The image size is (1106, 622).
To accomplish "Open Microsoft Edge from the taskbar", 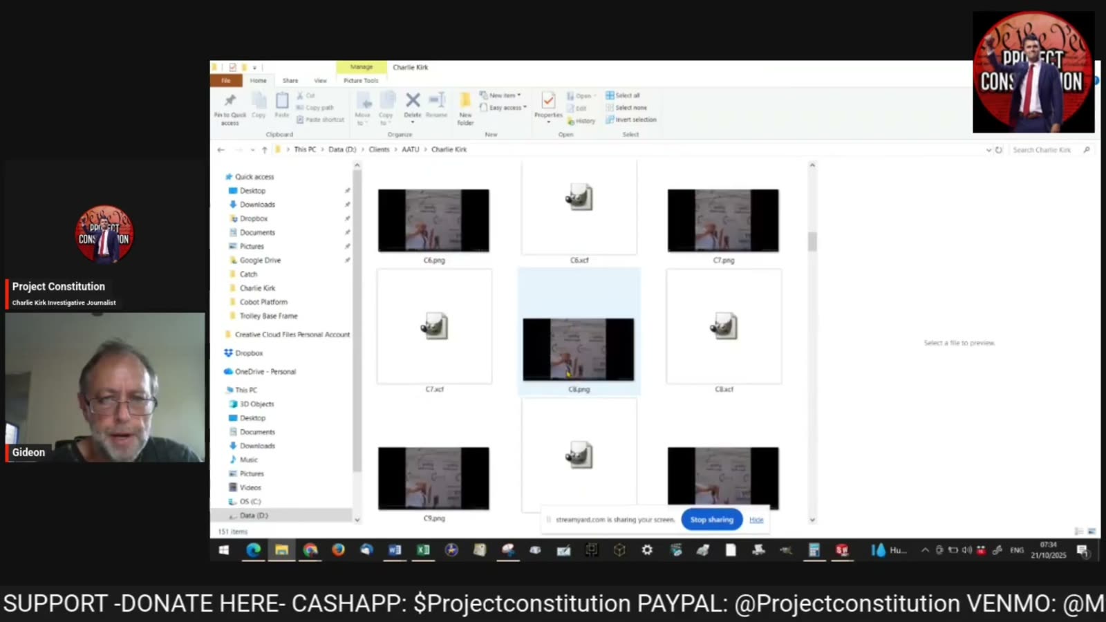I will (254, 549).
